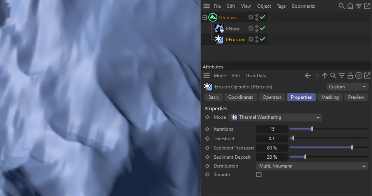Screen dimensions: 372x196
Task: Disable tfNoise with green checkmark
Action: [262, 28]
